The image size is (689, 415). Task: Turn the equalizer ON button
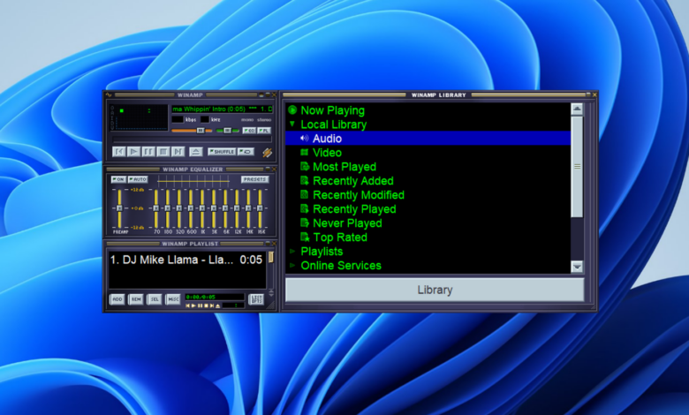[x=118, y=179]
